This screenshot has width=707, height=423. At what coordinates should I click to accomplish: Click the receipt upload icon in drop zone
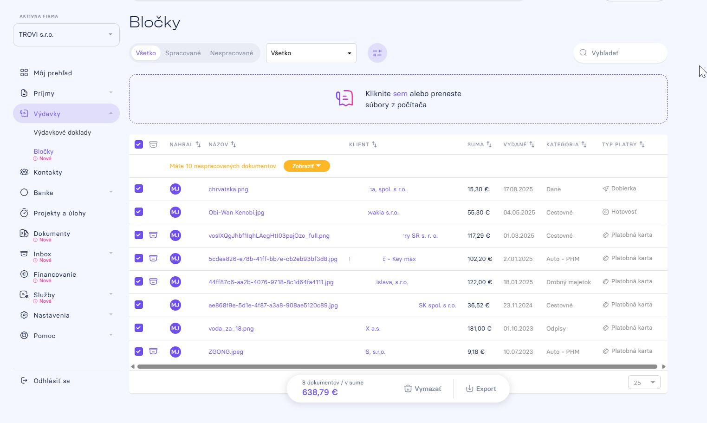tap(344, 98)
